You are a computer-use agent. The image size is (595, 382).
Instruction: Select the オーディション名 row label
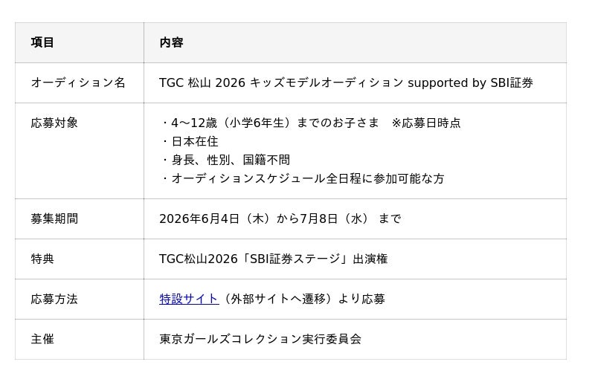click(78, 82)
